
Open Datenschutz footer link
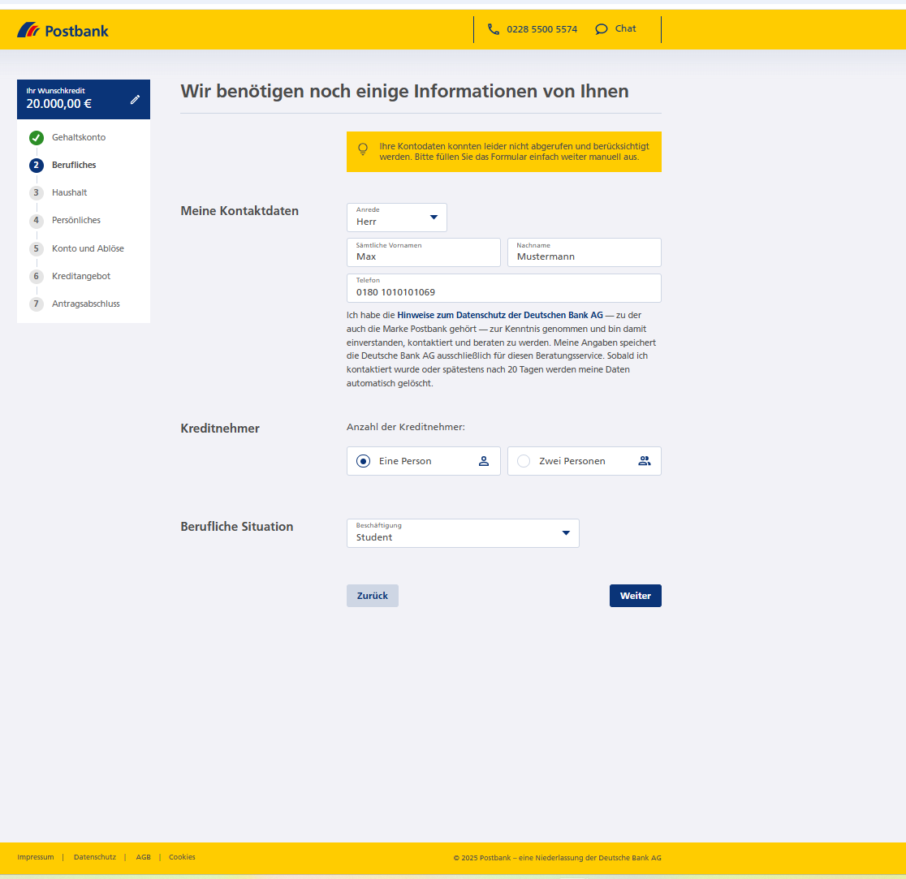[x=95, y=857]
